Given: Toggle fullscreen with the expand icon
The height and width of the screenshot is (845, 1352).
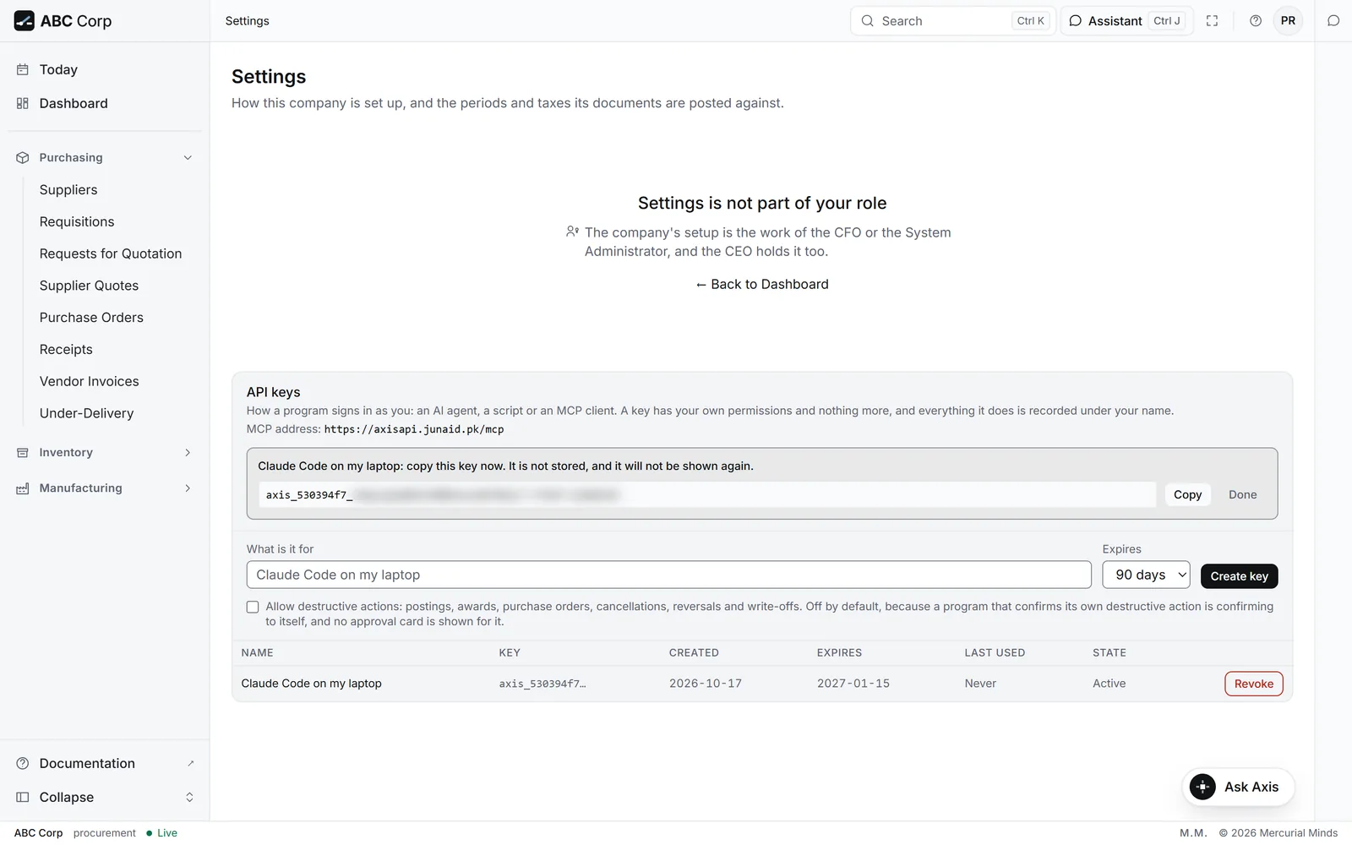Looking at the screenshot, I should pos(1212,21).
